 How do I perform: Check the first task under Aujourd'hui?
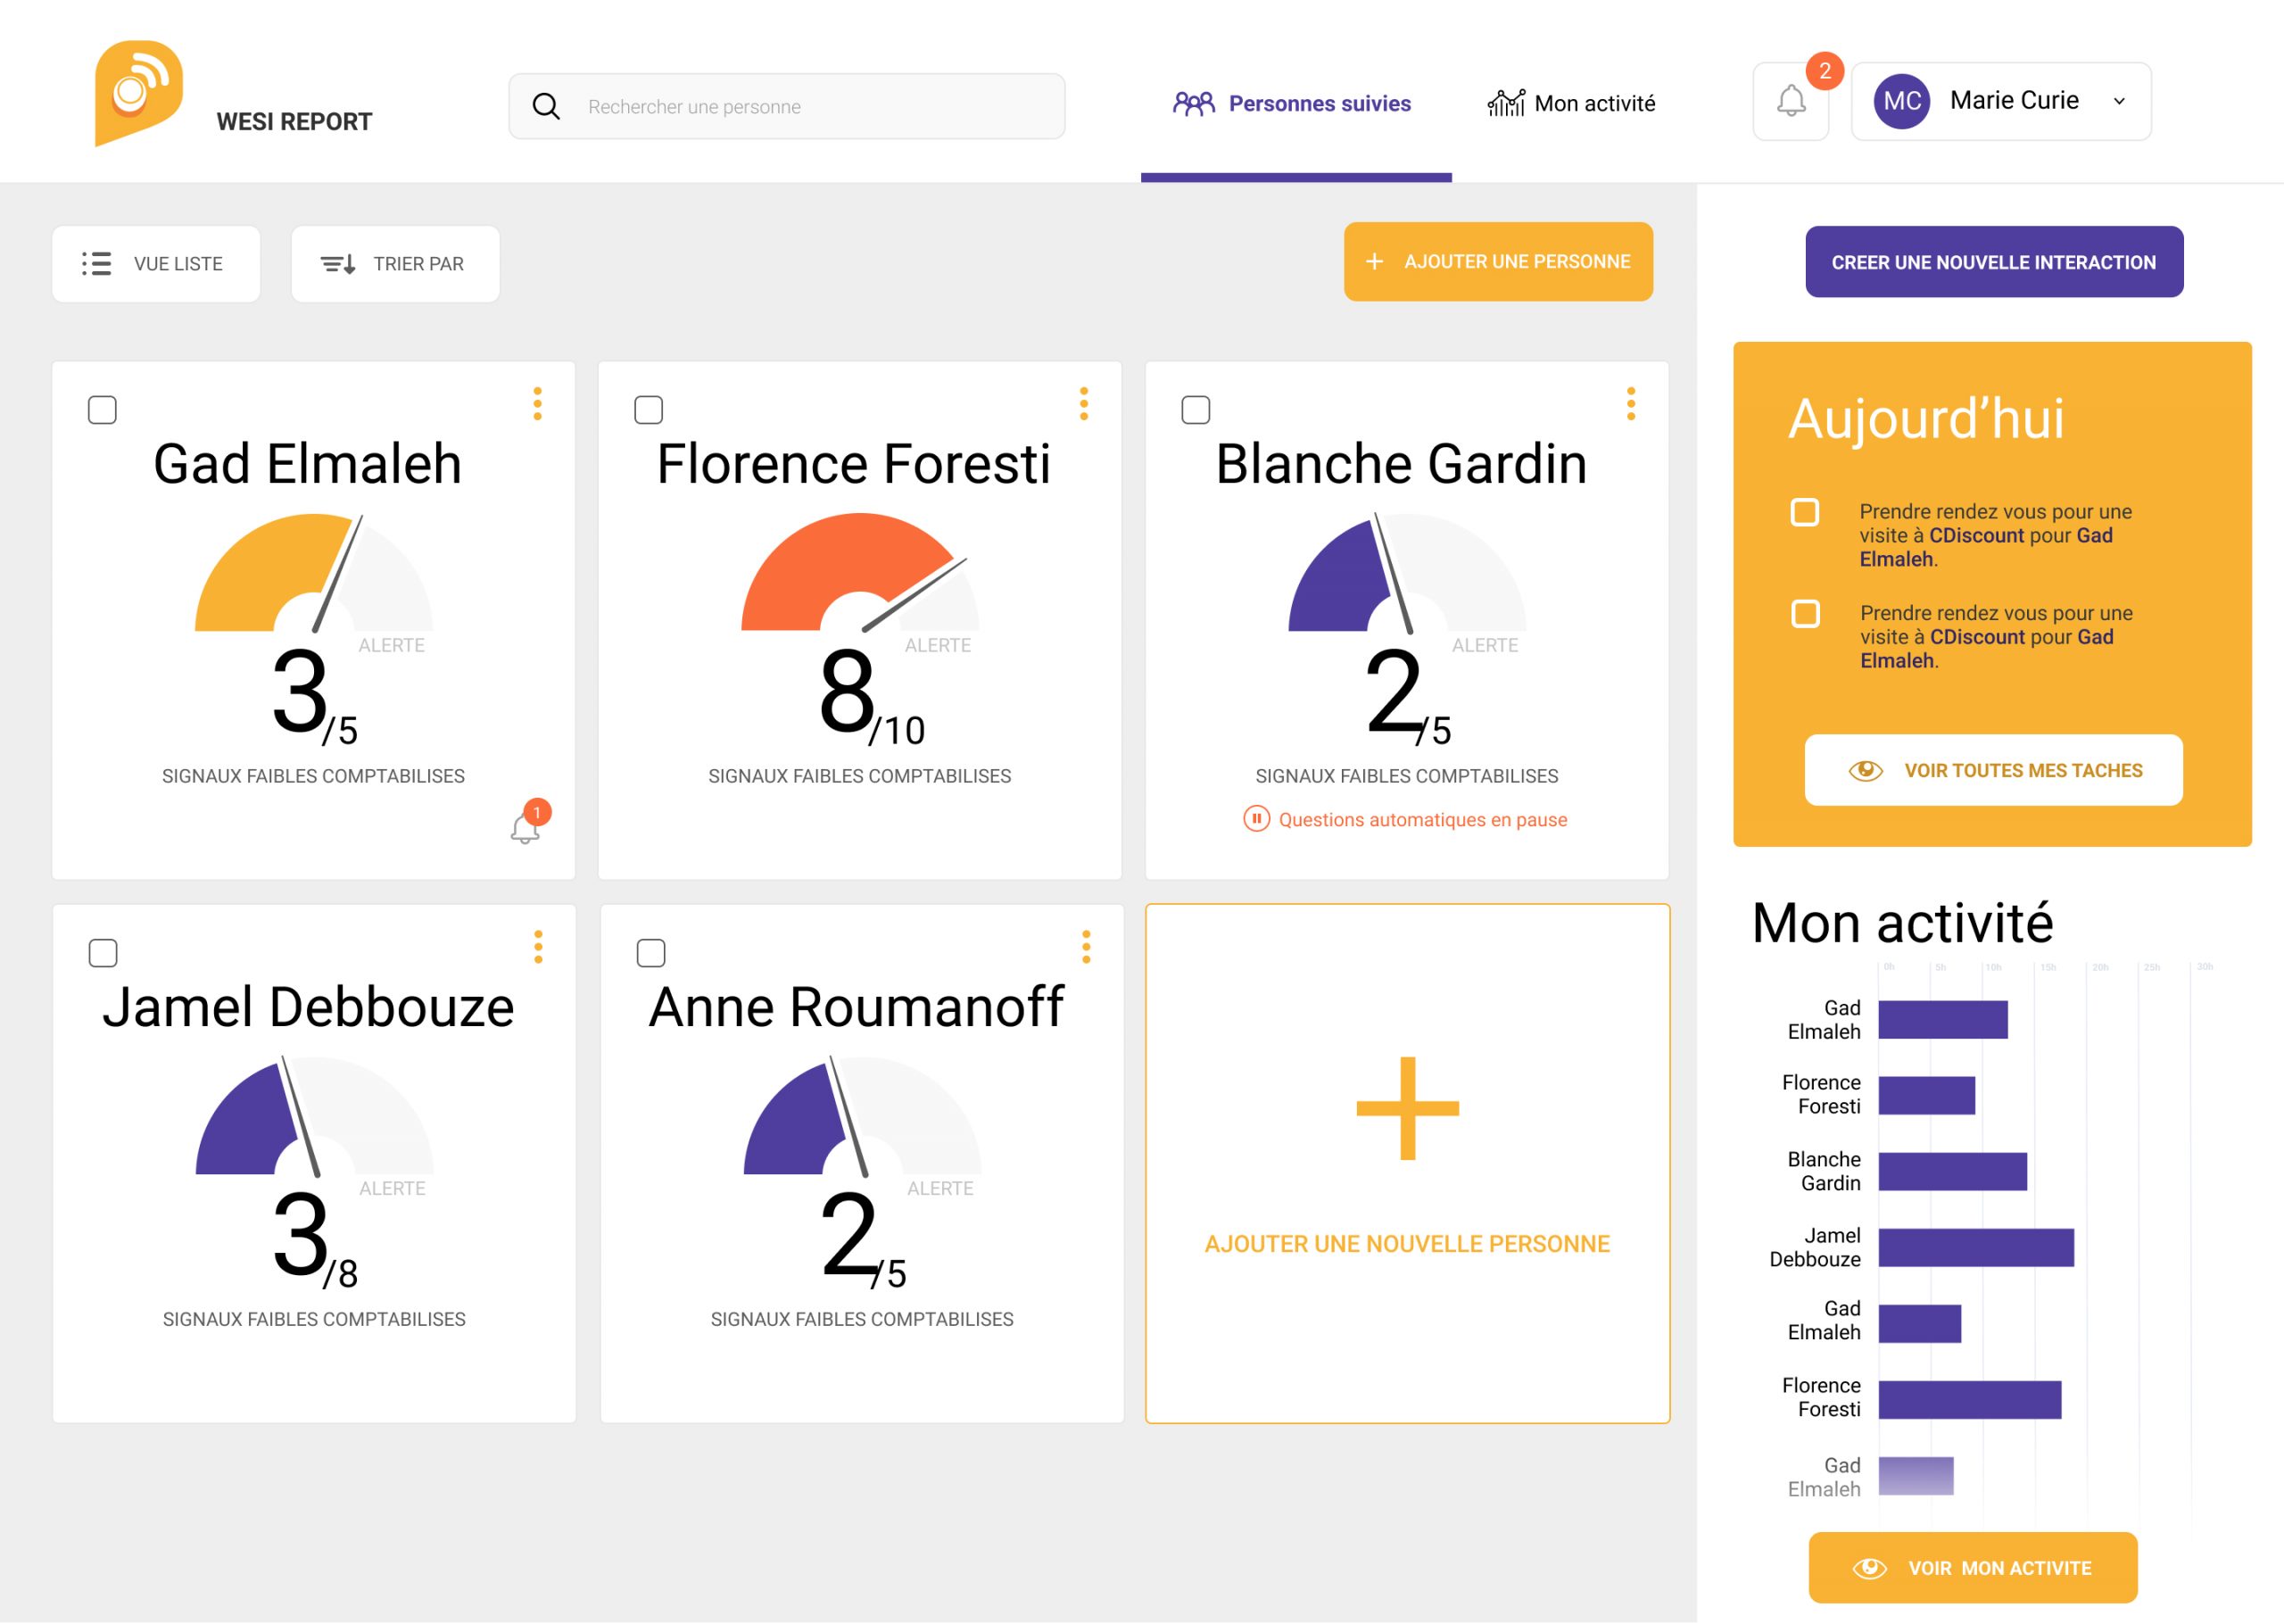coord(1804,513)
